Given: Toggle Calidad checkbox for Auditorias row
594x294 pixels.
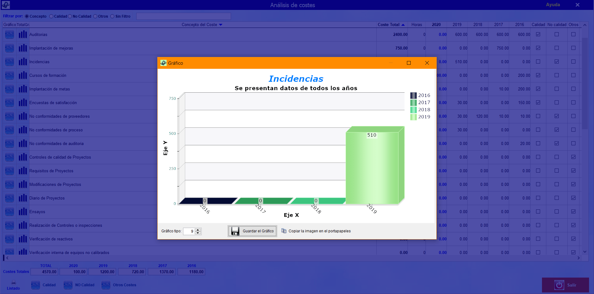Looking at the screenshot, I should click(x=538, y=34).
